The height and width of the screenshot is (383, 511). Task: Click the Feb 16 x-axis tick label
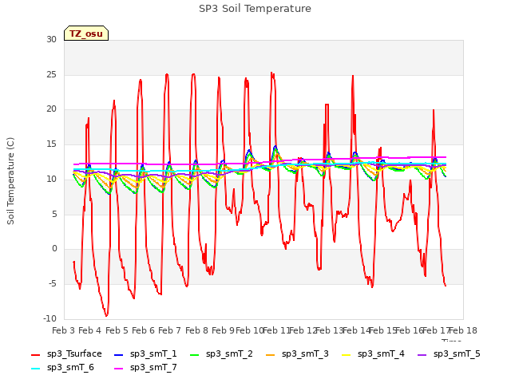[x=410, y=330]
